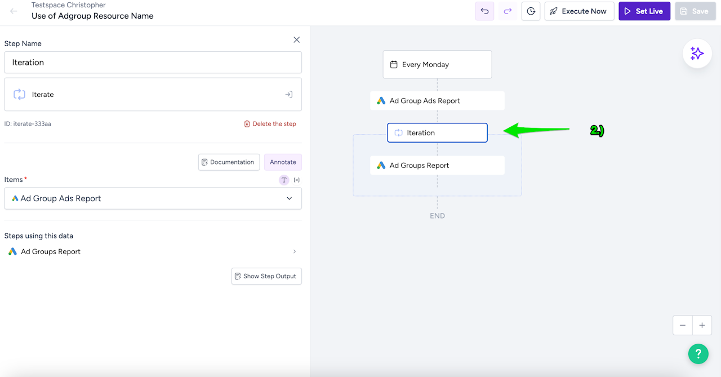Close the step settings panel
Viewport: 721px width, 377px height.
[x=297, y=40]
